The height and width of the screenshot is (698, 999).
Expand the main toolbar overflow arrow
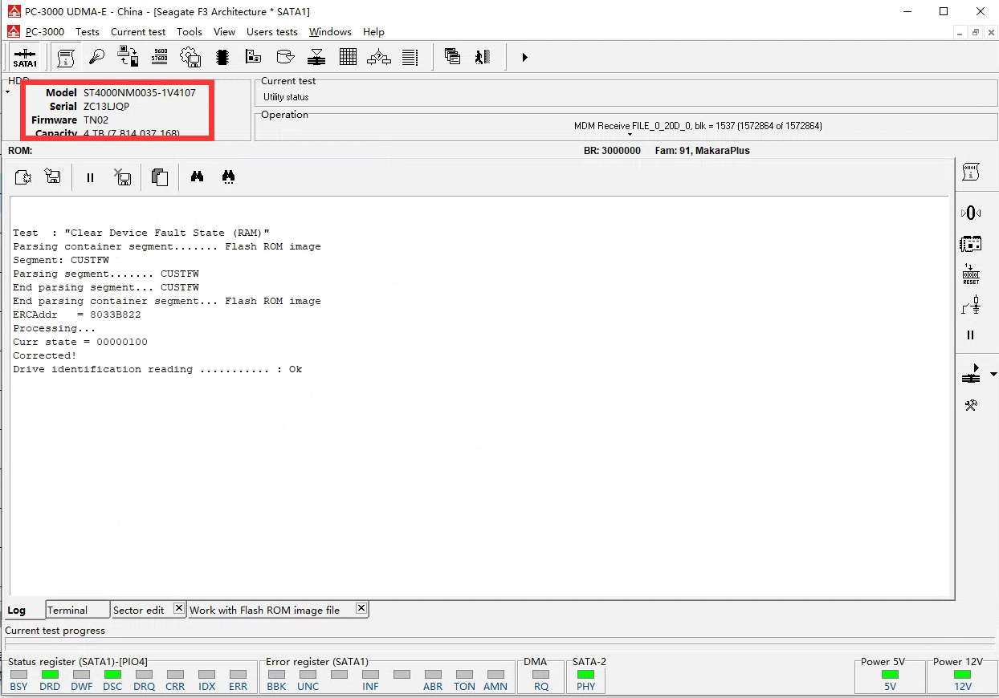click(524, 57)
